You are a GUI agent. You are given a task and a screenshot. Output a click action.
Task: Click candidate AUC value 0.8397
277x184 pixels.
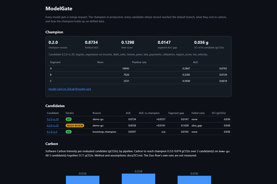[132, 132]
